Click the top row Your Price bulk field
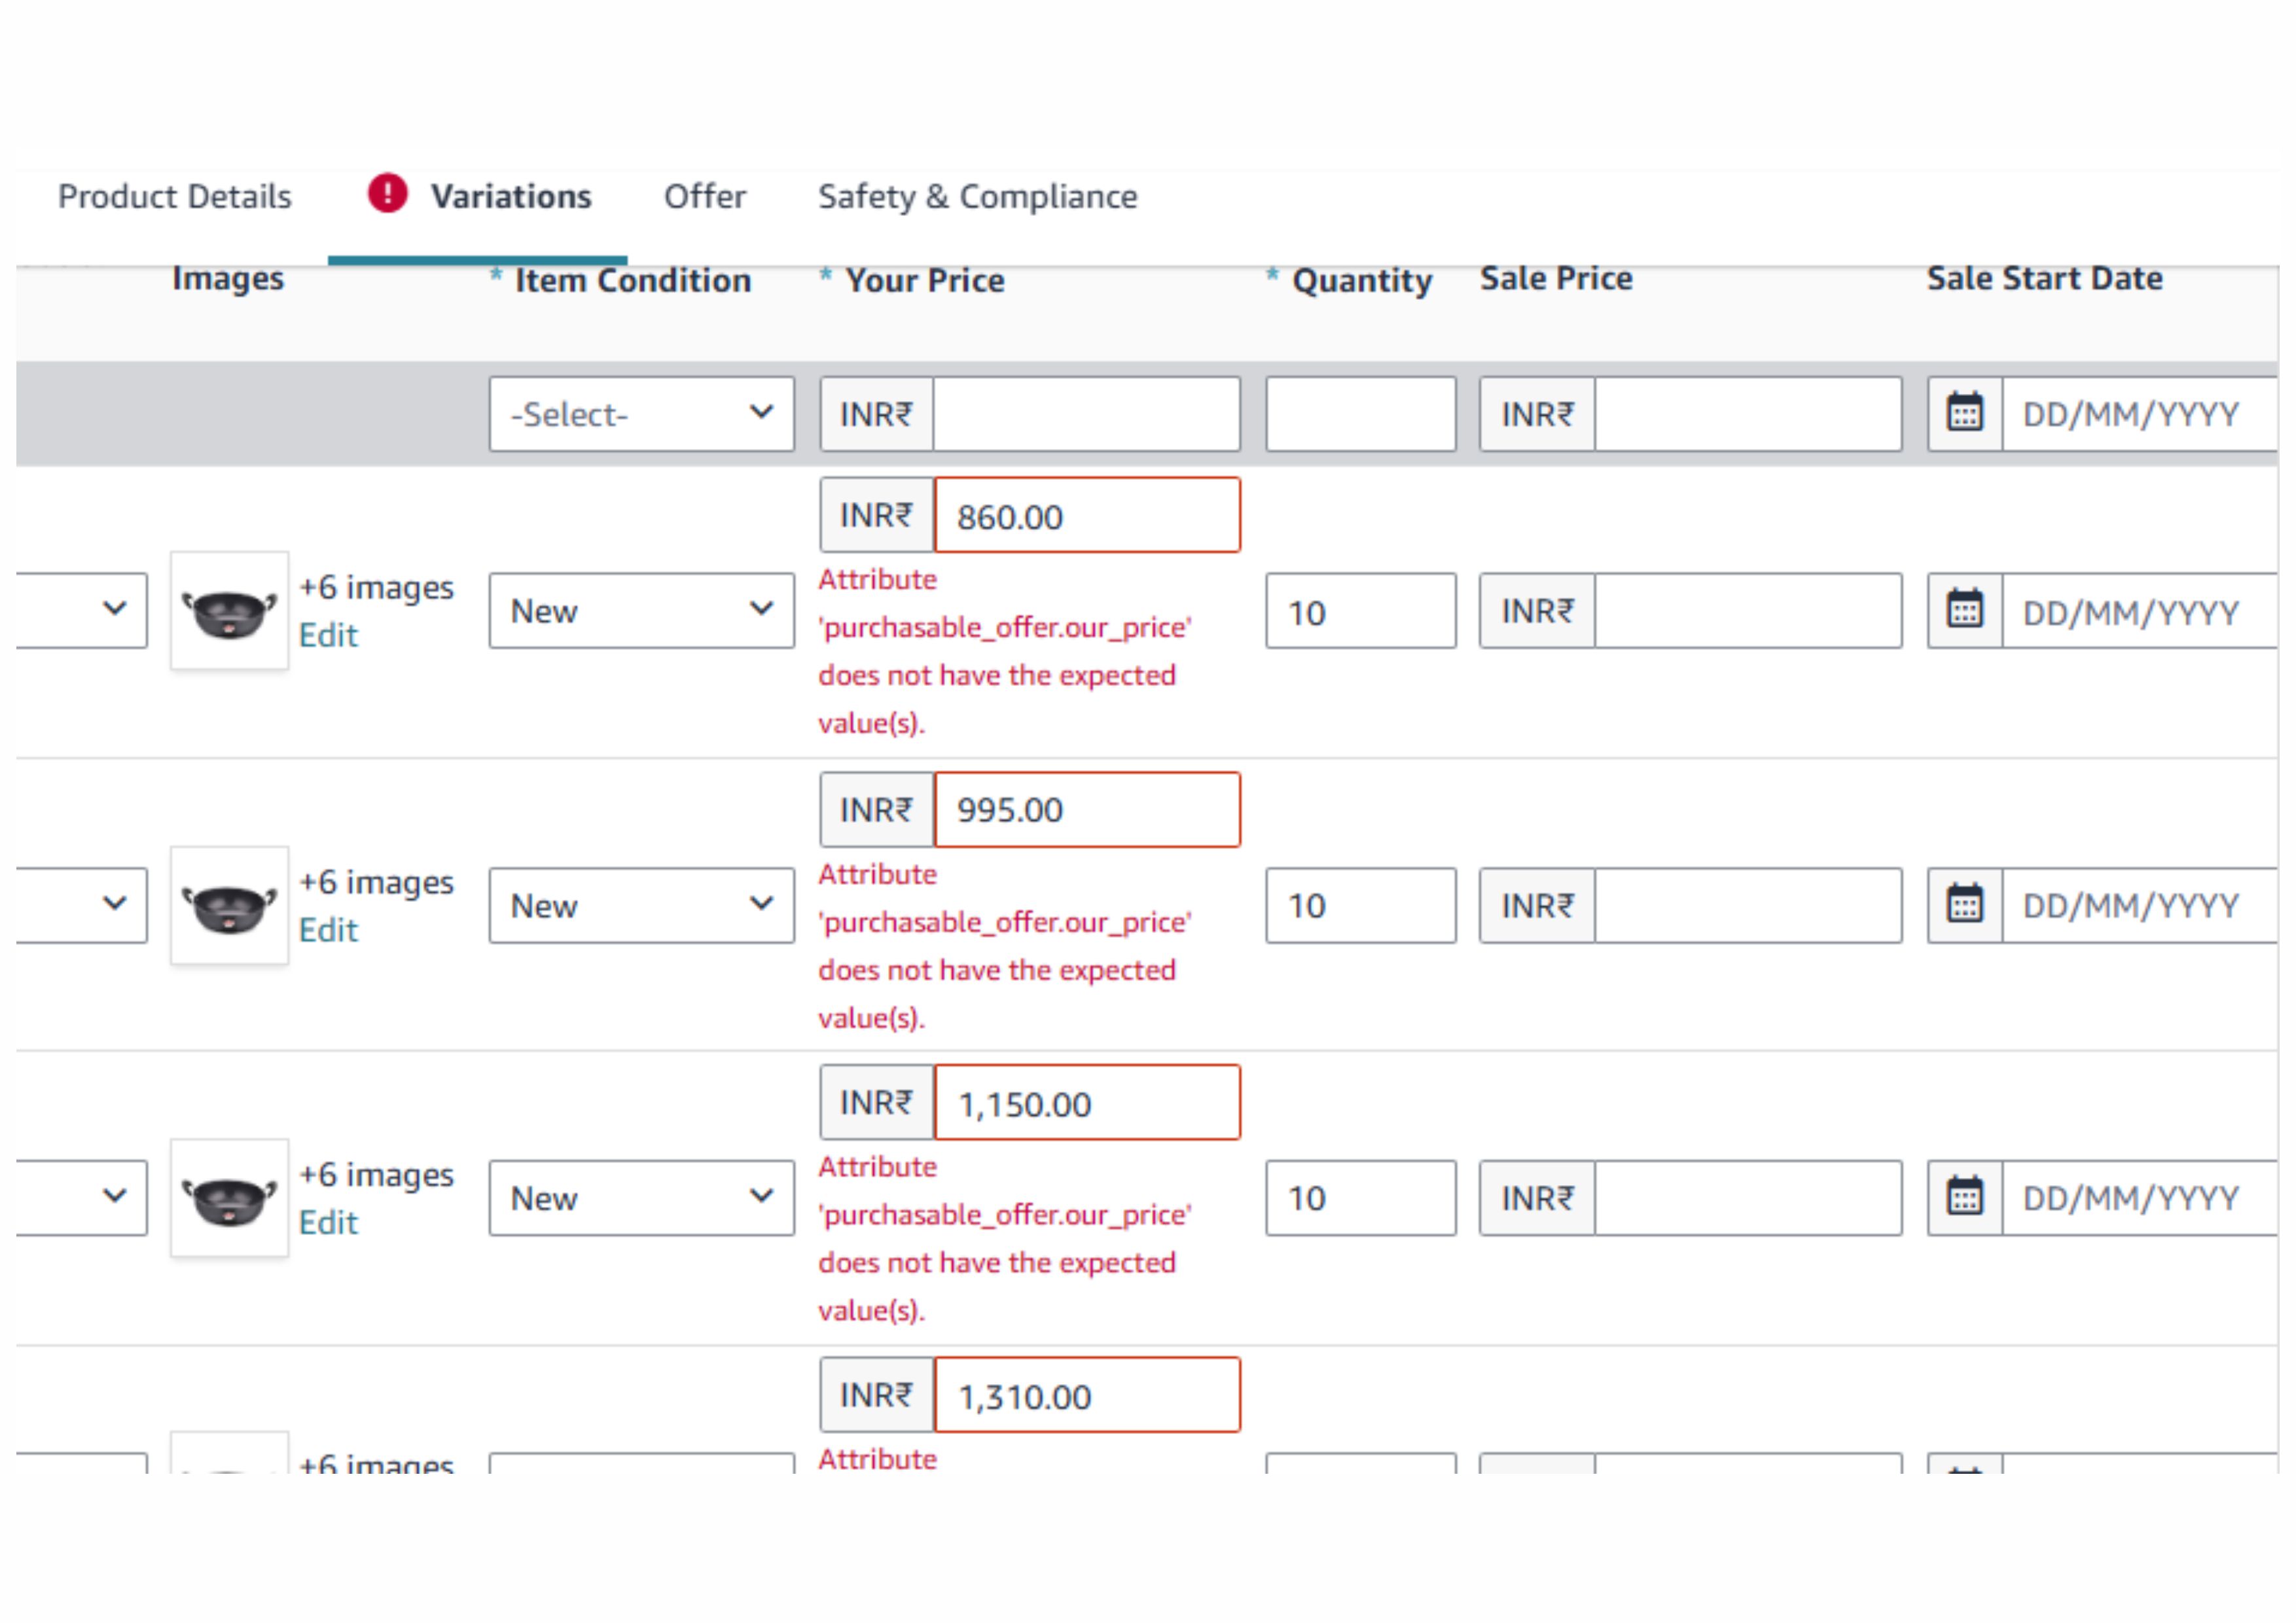 (1087, 414)
